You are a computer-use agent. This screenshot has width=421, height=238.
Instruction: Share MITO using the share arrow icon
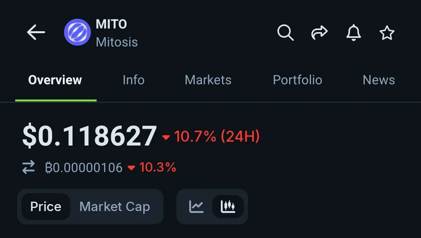pyautogui.click(x=319, y=32)
